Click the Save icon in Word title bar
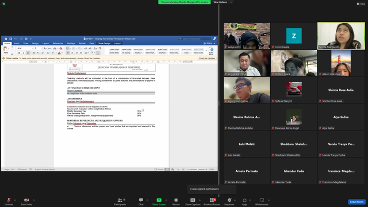368x207 pixels. pos(10,39)
